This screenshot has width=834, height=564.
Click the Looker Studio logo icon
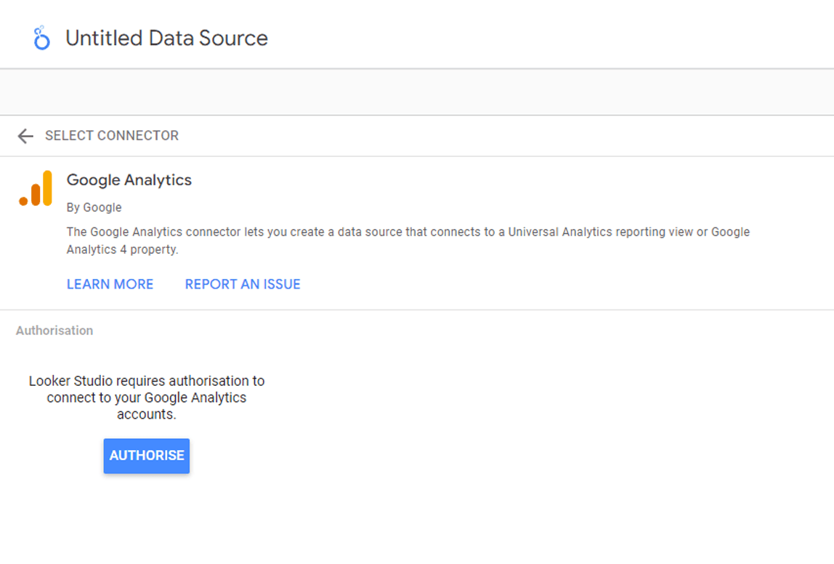pos(41,38)
